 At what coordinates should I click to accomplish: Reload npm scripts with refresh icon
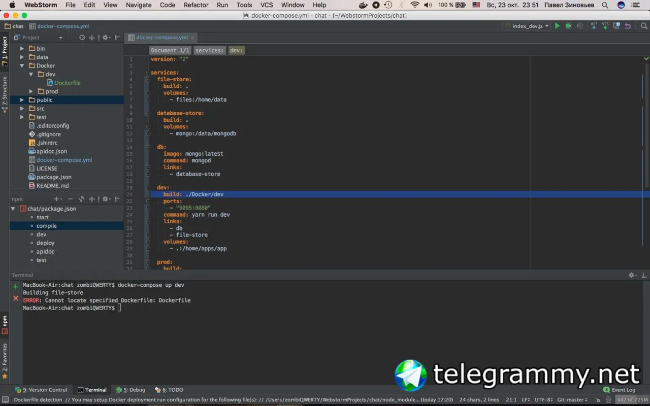[x=82, y=199]
